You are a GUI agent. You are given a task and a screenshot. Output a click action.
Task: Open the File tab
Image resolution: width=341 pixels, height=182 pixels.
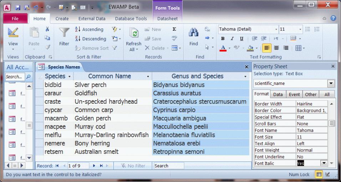click(15, 18)
